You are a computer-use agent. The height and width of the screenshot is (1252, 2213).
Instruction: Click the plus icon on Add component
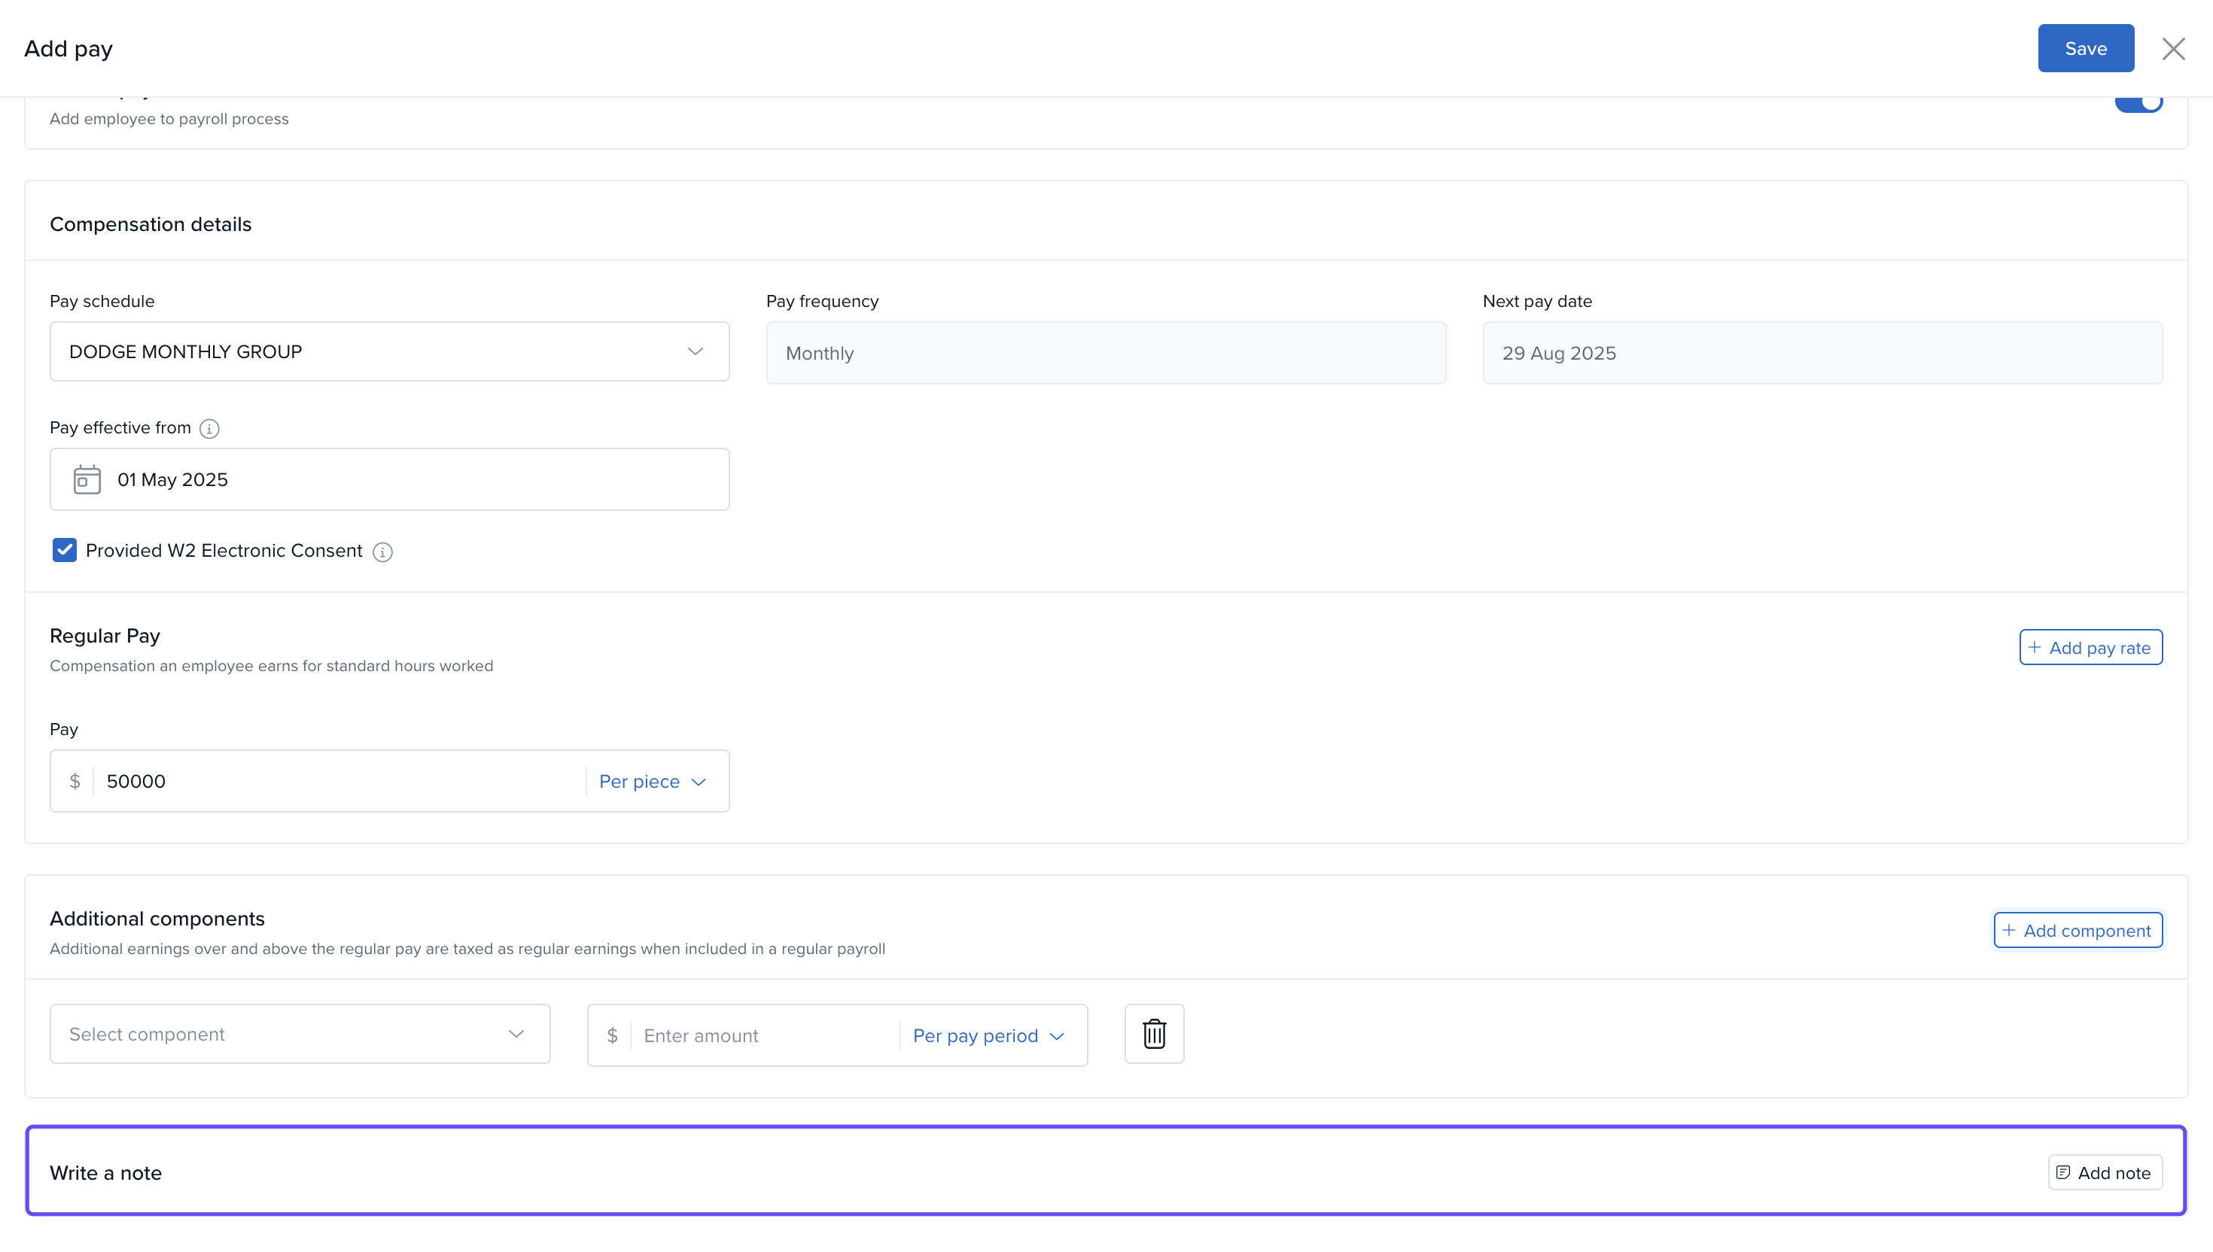(2009, 931)
